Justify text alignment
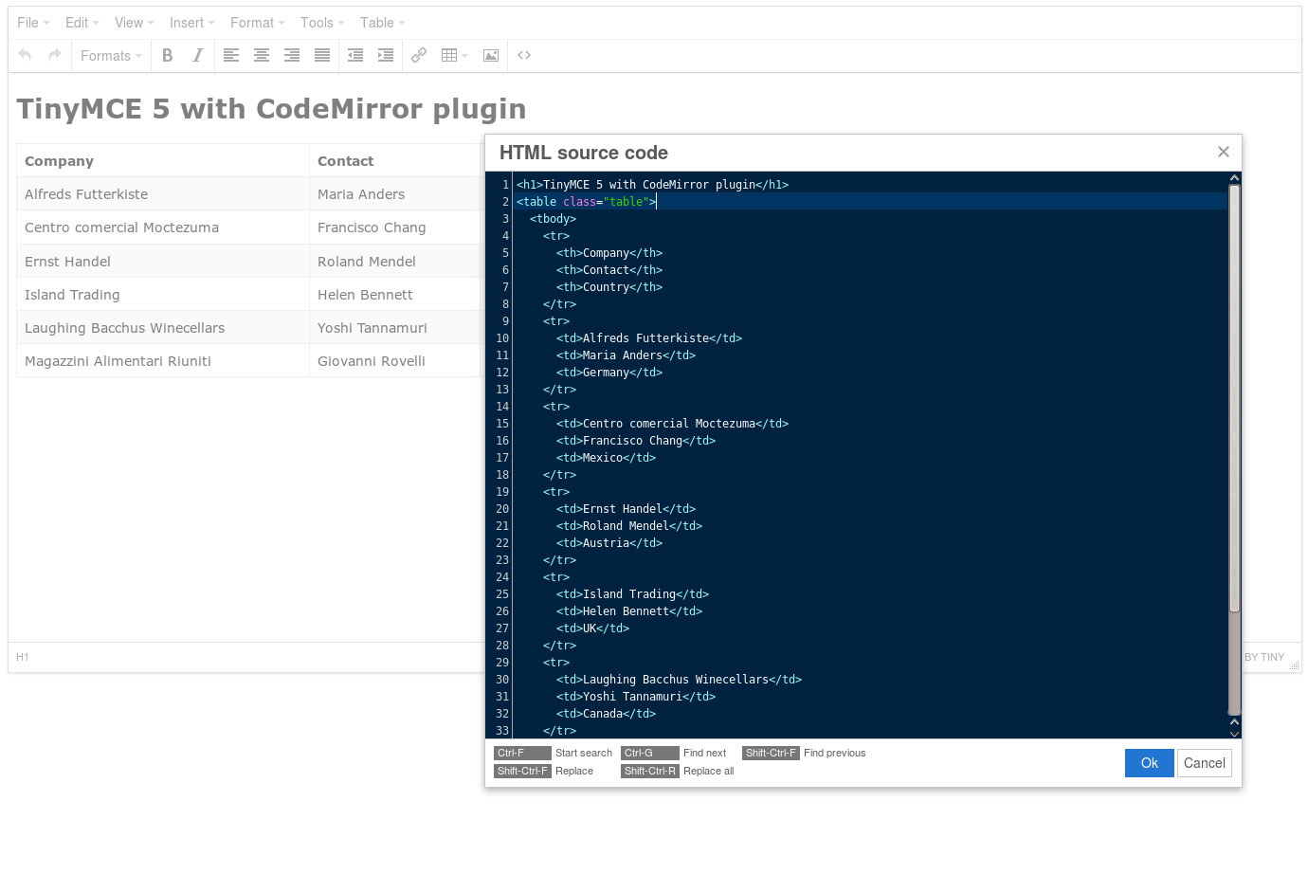 click(x=322, y=55)
